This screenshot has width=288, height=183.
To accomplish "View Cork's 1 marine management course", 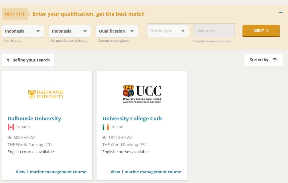I will 146,172.
